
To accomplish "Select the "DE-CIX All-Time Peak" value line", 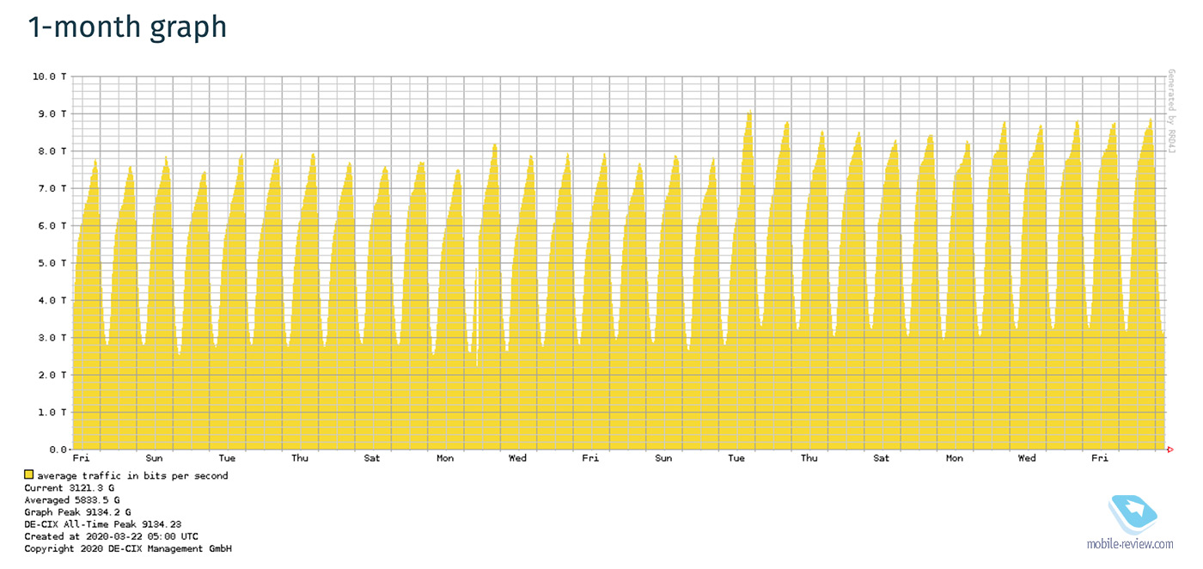I will 102,523.
